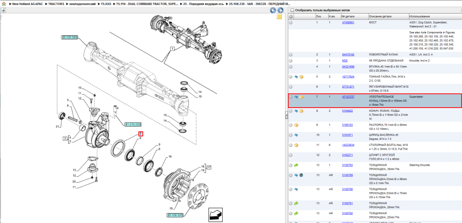
Task: Toggle the left panel arrow button
Action: point(4,10)
